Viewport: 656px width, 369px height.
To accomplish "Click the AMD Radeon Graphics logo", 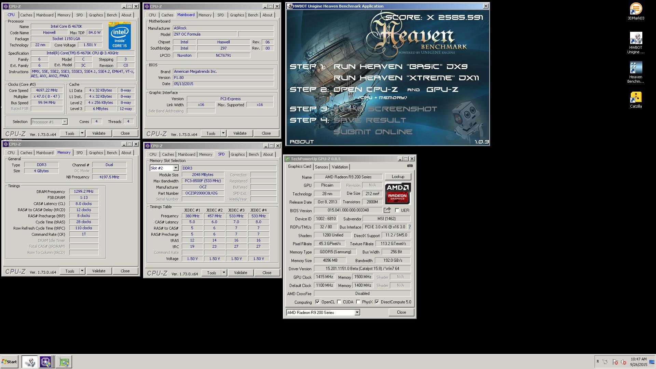I will coord(398,193).
